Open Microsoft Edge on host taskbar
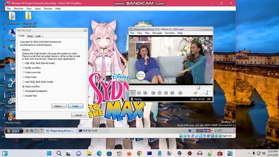 coord(99,153)
